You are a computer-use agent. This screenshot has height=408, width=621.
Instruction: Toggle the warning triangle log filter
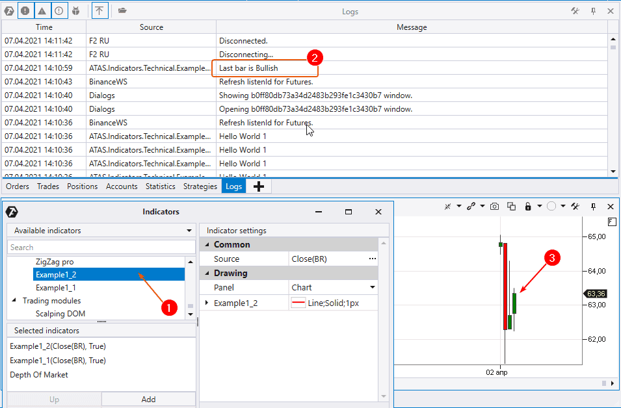[x=42, y=10]
